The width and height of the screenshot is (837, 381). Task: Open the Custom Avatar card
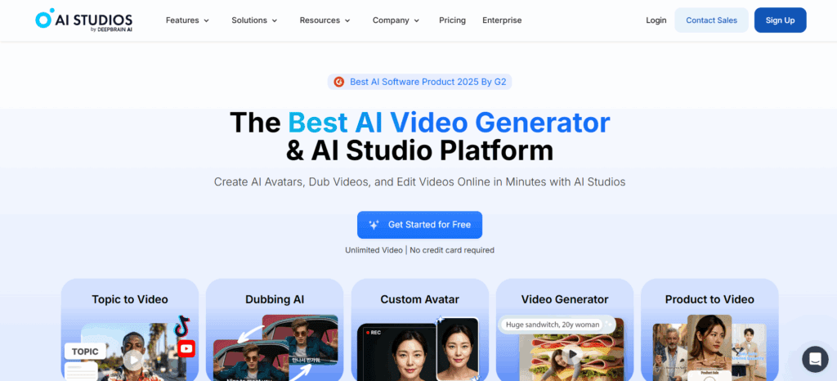point(419,329)
